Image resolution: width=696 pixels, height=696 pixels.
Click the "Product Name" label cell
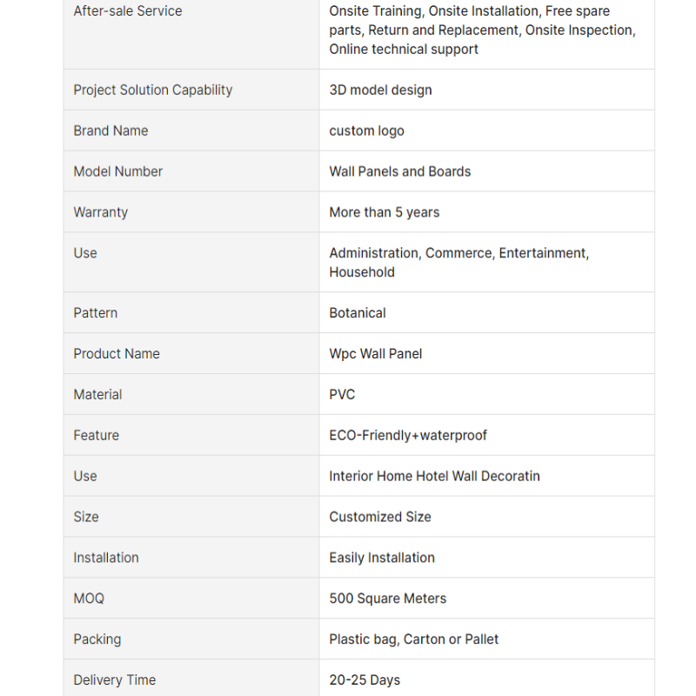[117, 353]
